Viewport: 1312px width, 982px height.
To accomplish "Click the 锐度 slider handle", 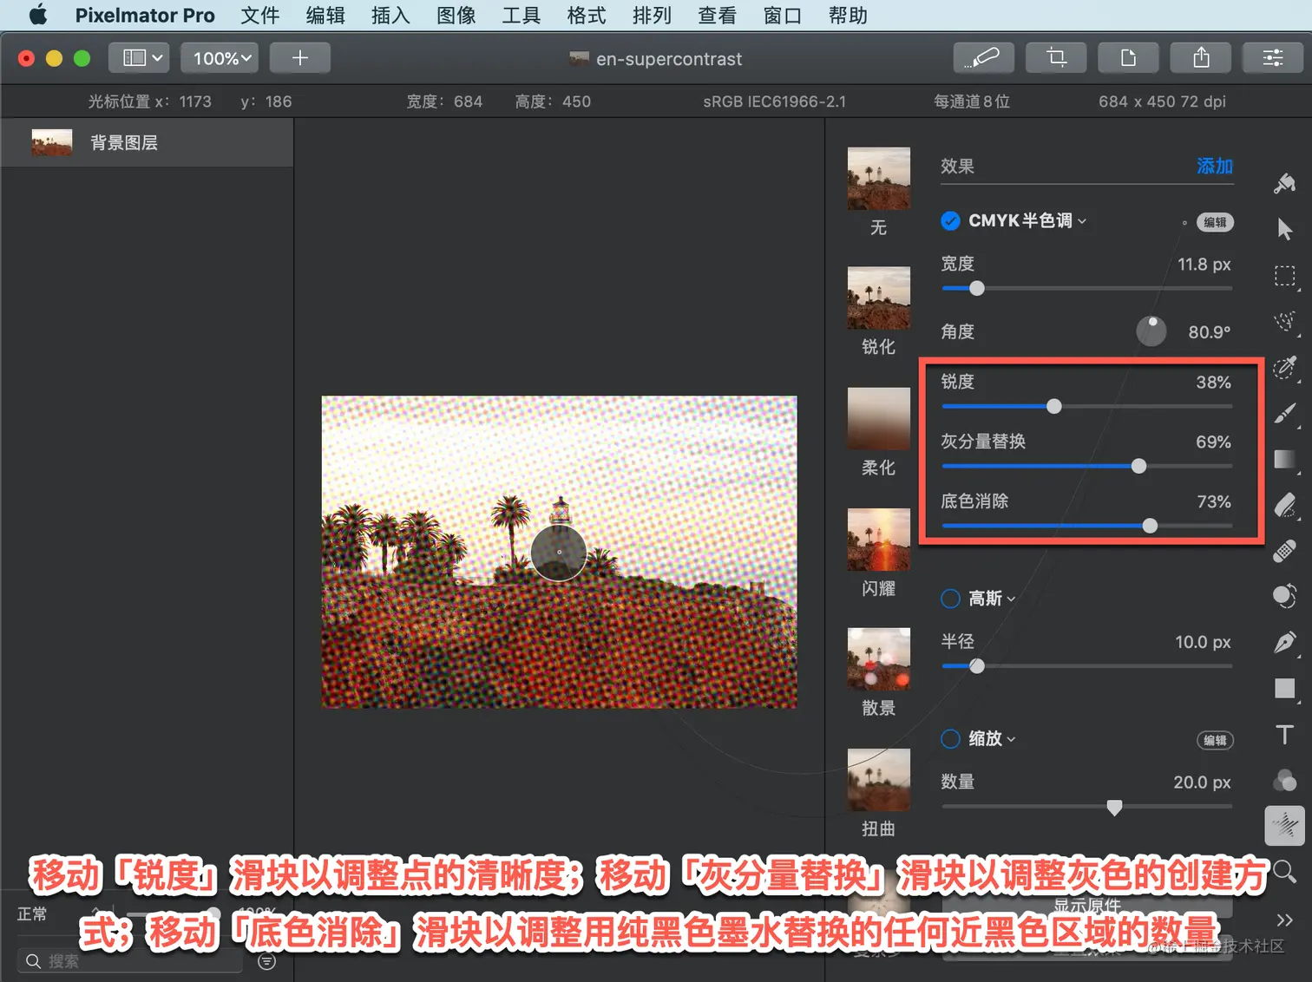I will (x=1054, y=406).
